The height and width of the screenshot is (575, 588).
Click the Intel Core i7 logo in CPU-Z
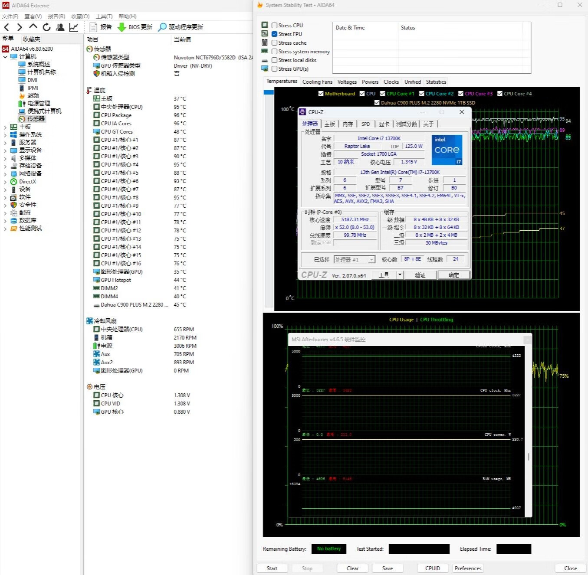(x=447, y=150)
